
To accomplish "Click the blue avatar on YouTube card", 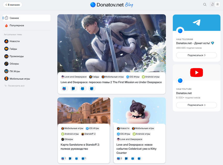I will point(180,81).
